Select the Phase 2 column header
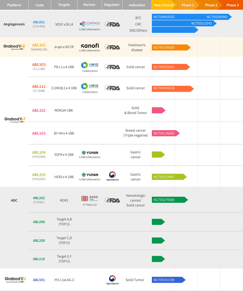243x291 pixels. [x=211, y=5]
